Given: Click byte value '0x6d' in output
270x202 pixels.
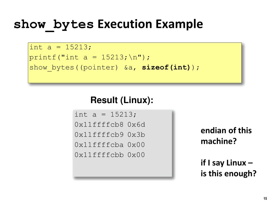Looking at the screenshot, I should pos(136,124).
